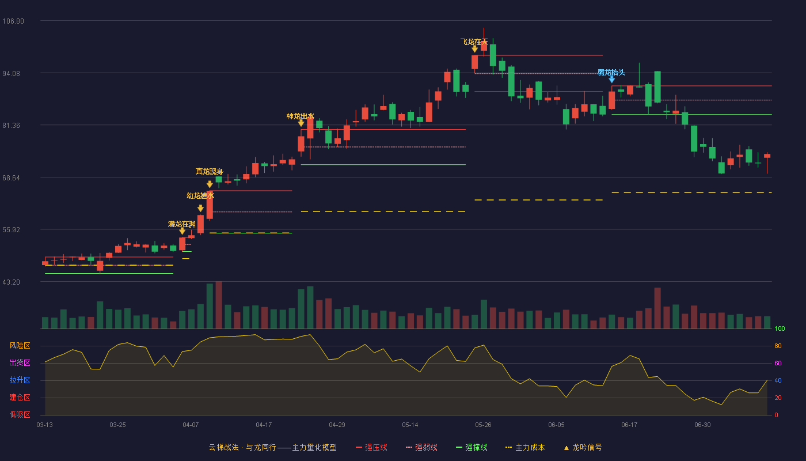
Task: Click the 霸龙抬头 signal label text
Action: (x=611, y=73)
